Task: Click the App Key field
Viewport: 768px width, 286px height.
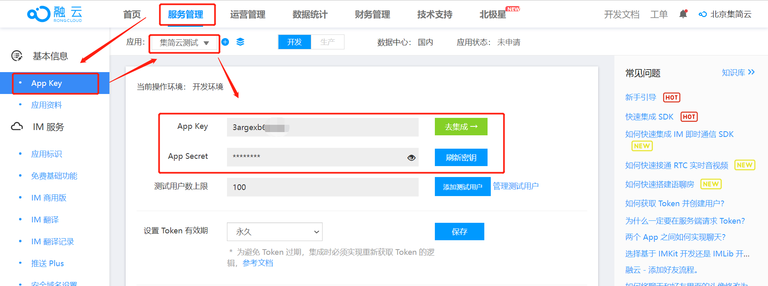Action: click(323, 127)
